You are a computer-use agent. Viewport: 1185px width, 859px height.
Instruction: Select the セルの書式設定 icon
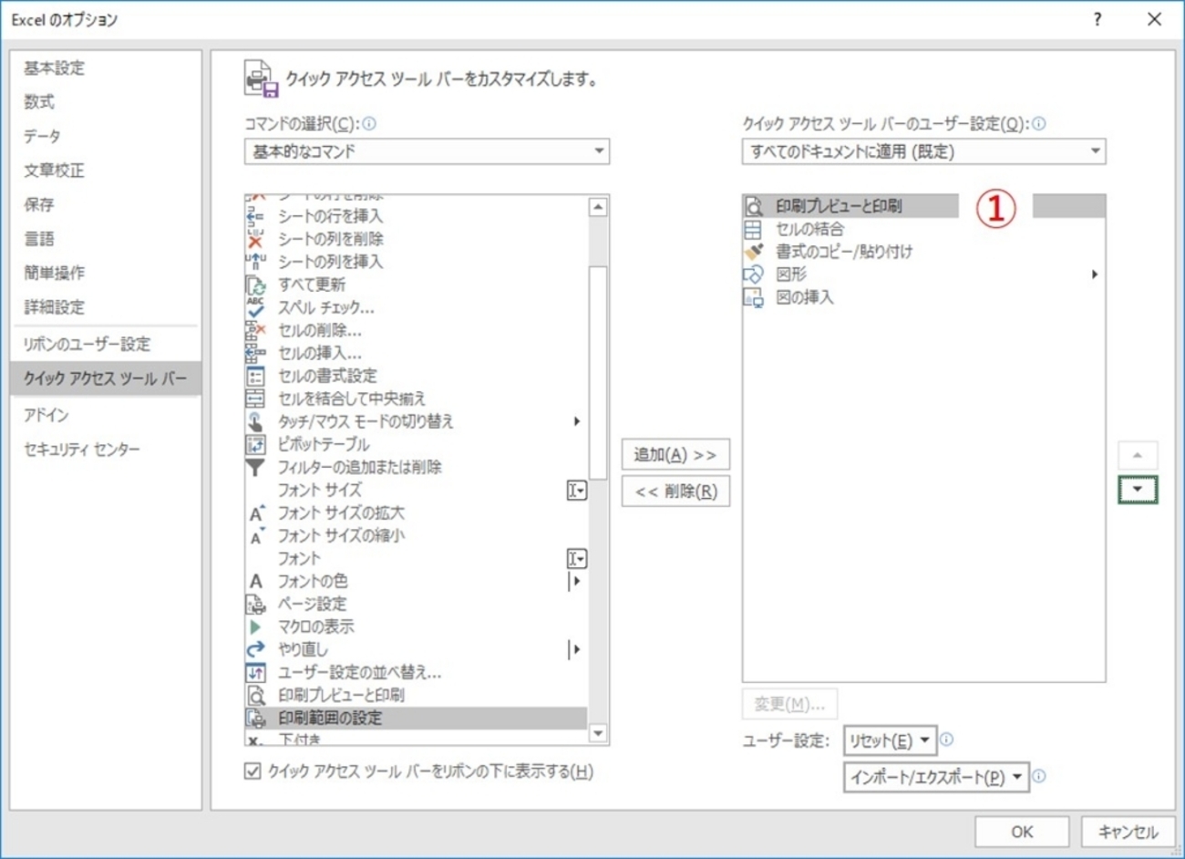(x=255, y=376)
